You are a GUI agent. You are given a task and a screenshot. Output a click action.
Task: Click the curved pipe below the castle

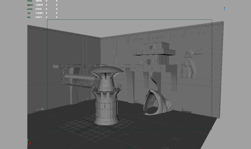[154, 81]
